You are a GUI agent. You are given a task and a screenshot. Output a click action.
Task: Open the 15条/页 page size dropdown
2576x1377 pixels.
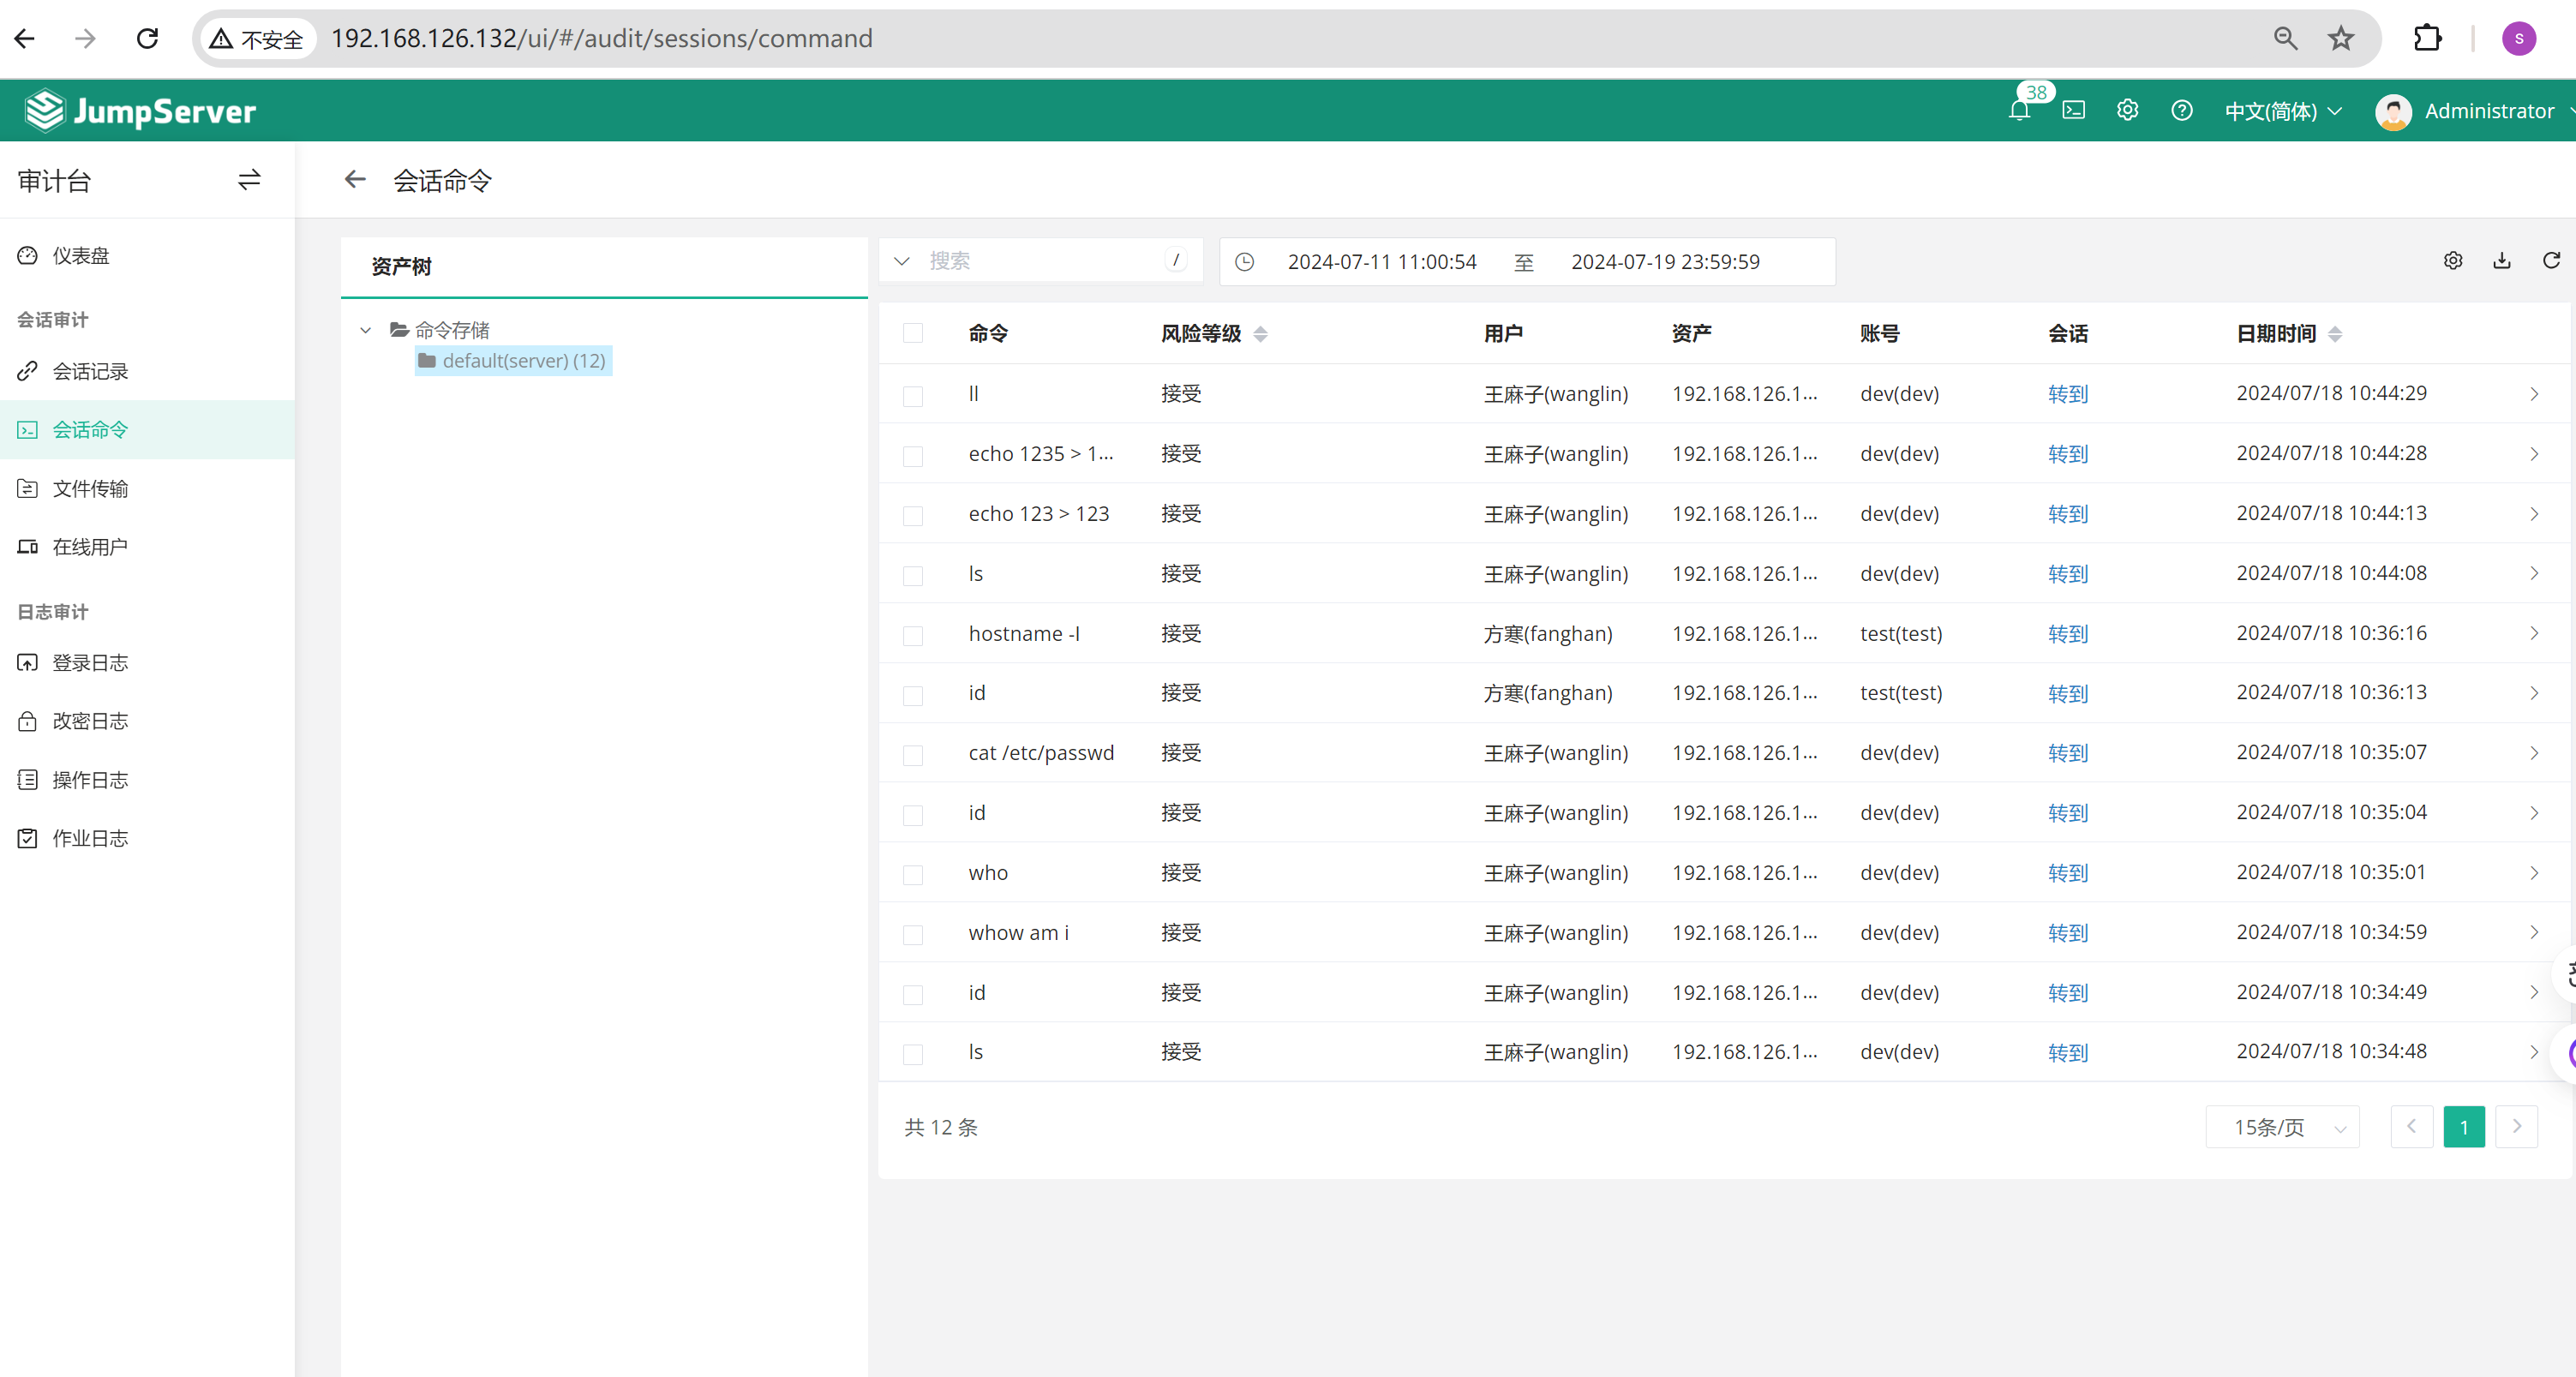pyautogui.click(x=2282, y=1127)
